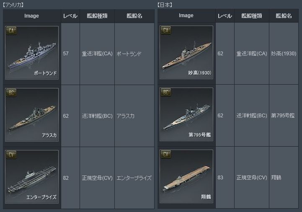
Task: Click the ship name エンタープライズ in the name column
Action: click(x=134, y=178)
